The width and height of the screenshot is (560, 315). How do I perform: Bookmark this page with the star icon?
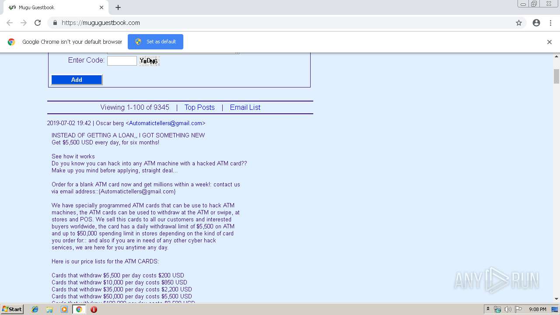coord(519,23)
